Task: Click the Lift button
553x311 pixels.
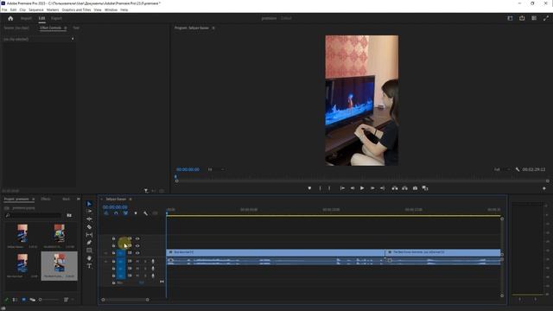Action: (x=395, y=188)
